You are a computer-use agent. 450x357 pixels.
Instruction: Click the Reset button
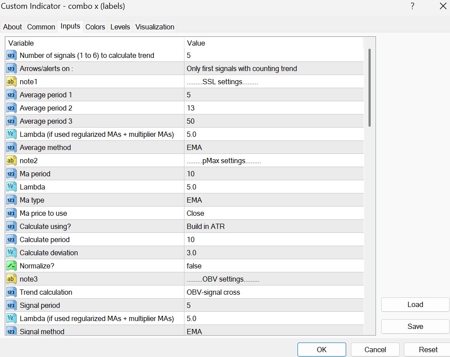coord(428,350)
